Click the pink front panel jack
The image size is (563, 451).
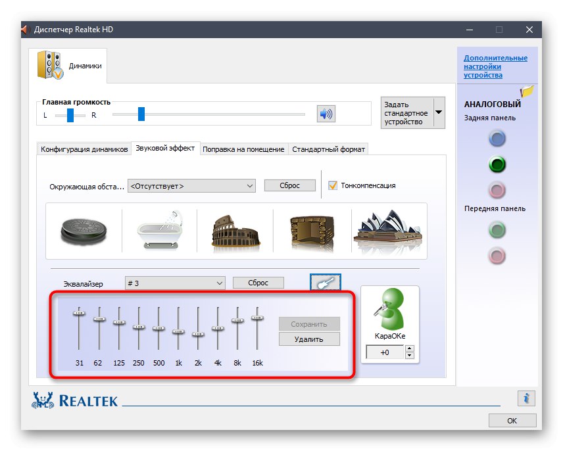click(497, 256)
